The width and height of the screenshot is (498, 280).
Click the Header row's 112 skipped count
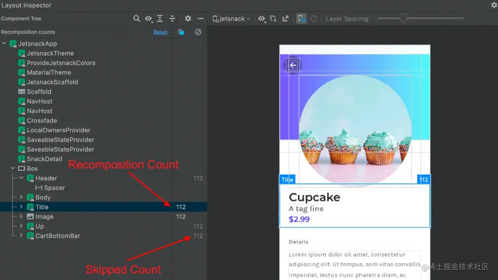coord(198,178)
